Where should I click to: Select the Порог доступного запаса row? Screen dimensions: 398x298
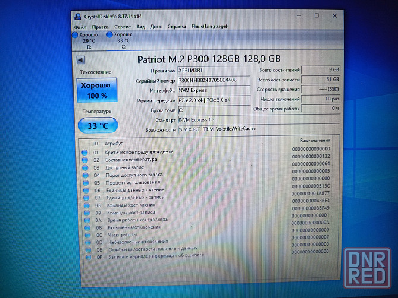click(207, 173)
